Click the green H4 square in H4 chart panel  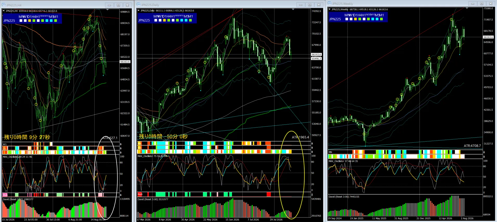34,21
